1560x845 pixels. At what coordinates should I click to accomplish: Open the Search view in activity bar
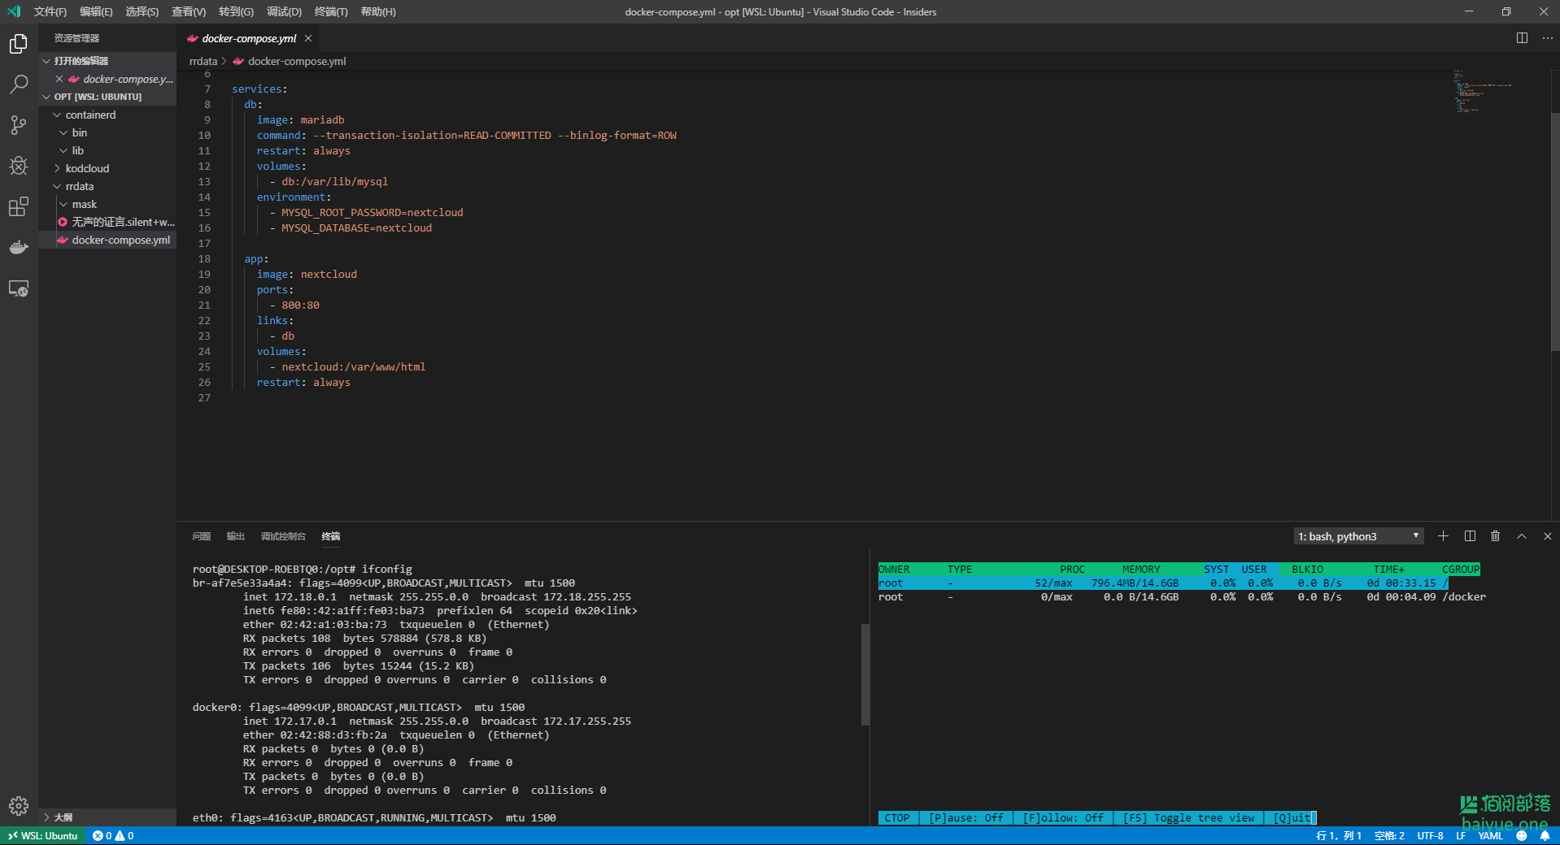19,84
